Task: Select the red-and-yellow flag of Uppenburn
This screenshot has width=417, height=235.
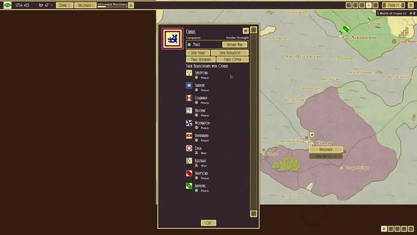Action: 189,136
